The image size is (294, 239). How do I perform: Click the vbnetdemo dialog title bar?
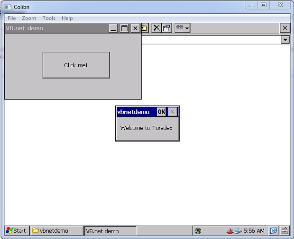136,112
